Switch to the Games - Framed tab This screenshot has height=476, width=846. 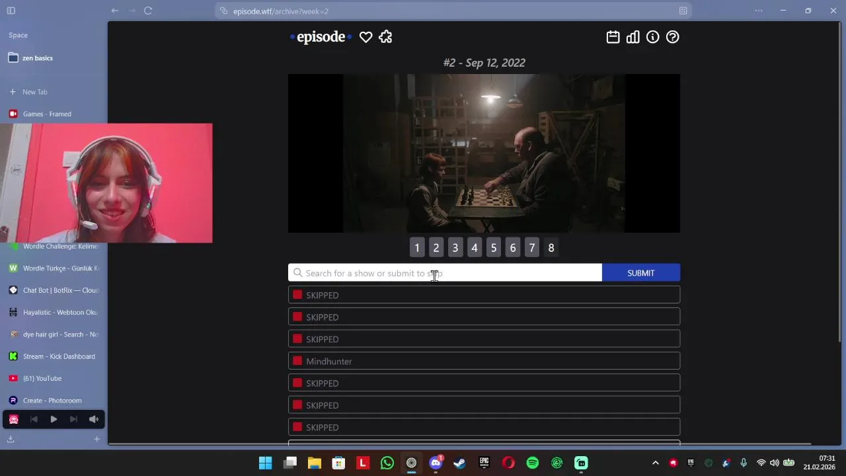(54, 114)
